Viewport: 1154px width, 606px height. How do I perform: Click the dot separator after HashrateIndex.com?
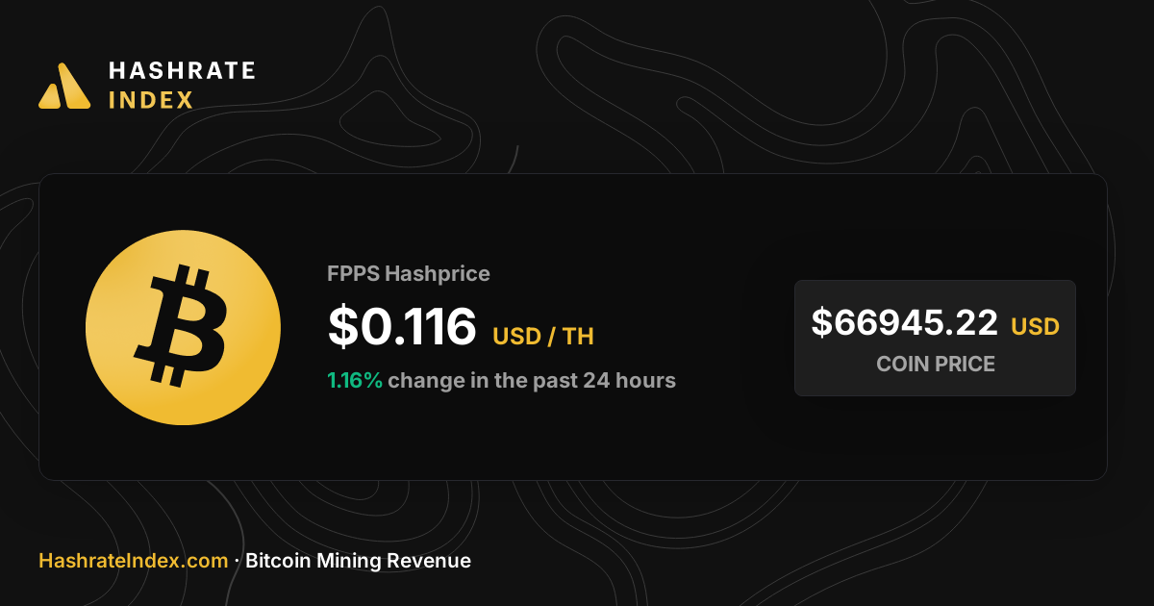click(x=237, y=561)
